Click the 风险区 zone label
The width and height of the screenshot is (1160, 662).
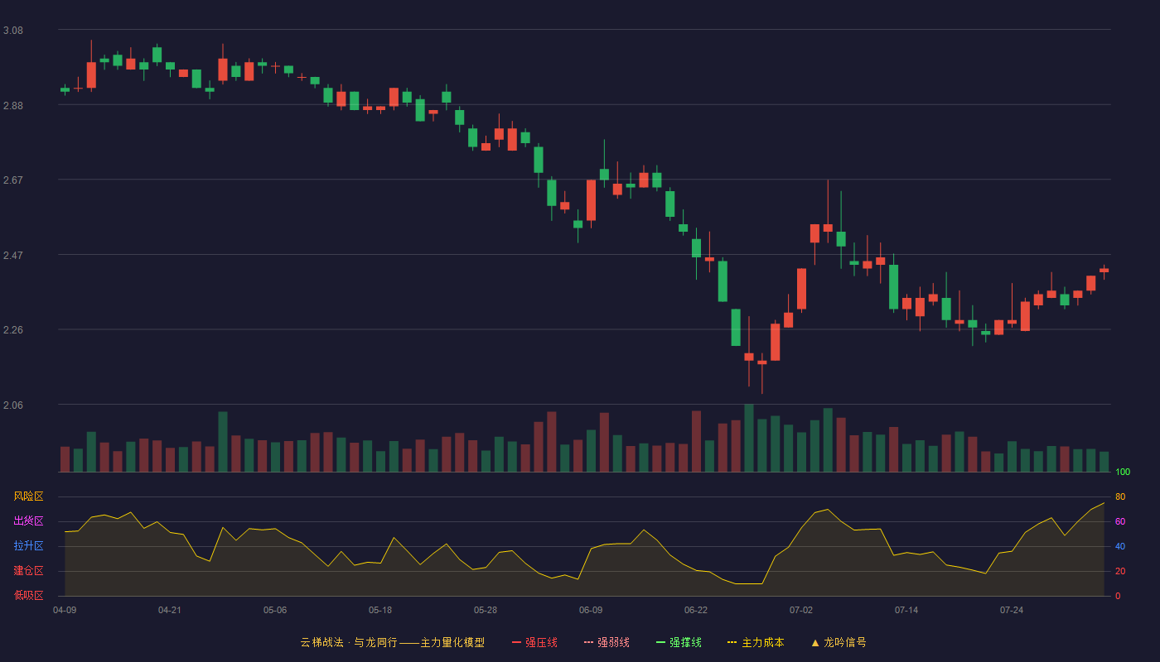tap(29, 496)
